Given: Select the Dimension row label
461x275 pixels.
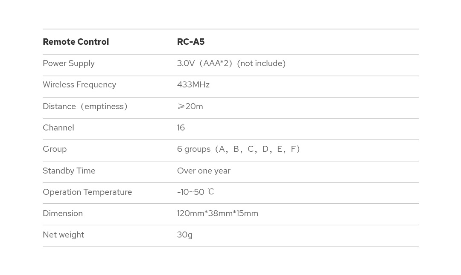Looking at the screenshot, I should 62,213.
